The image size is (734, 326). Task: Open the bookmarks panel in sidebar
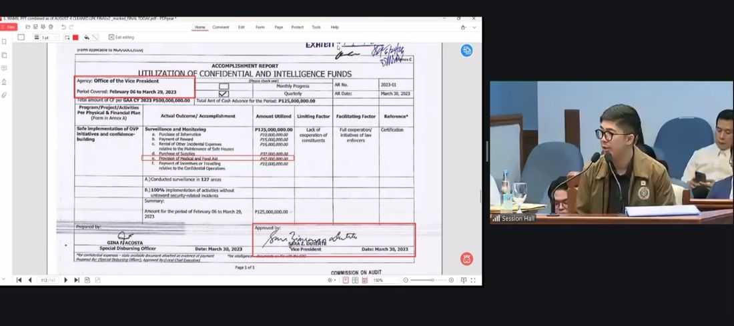click(x=4, y=41)
